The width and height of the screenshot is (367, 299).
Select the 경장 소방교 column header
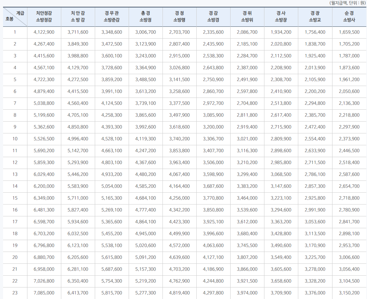(x=315, y=17)
